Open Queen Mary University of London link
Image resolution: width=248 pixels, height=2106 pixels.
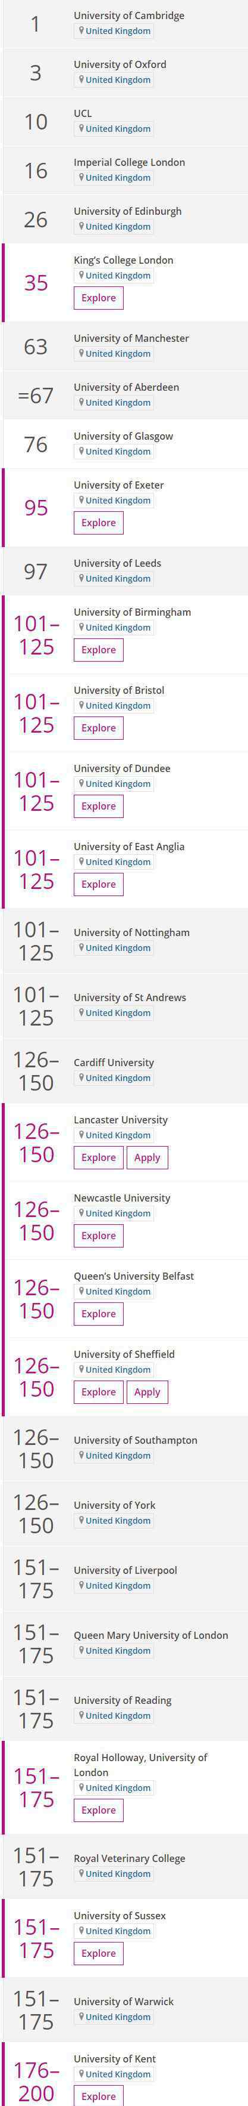point(151,1635)
